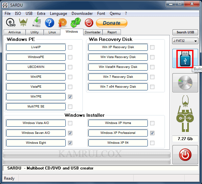The image size is (202, 184).
Task: Tick the Windows XP 64 checkbox
Action: 152,143
